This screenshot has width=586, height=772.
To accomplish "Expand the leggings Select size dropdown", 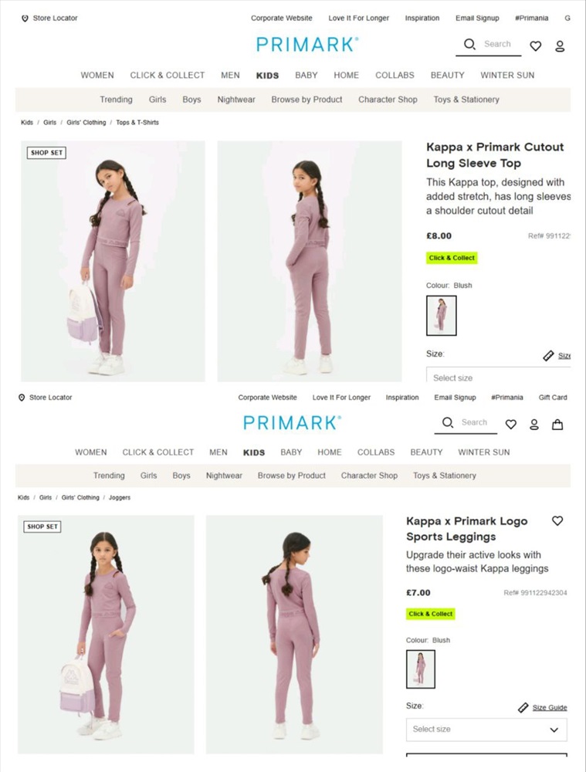I will (x=486, y=730).
